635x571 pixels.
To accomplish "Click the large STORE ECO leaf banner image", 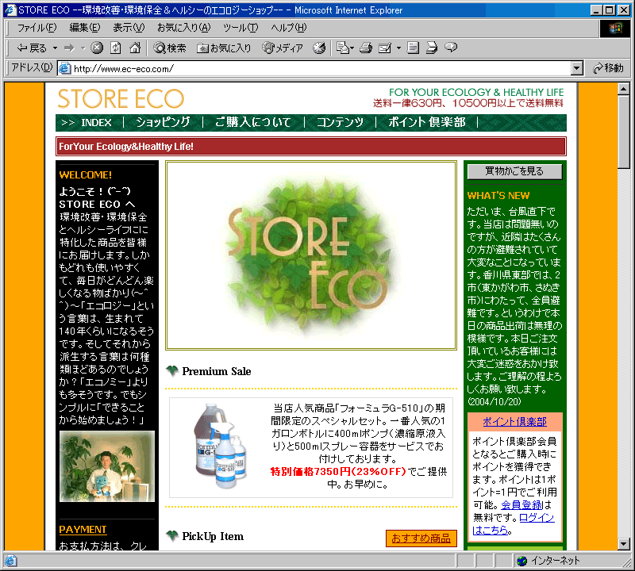I will (x=311, y=255).
